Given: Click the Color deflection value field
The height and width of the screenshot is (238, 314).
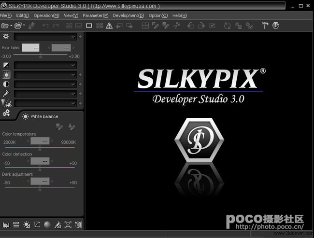Looking at the screenshot, I should [40, 161].
